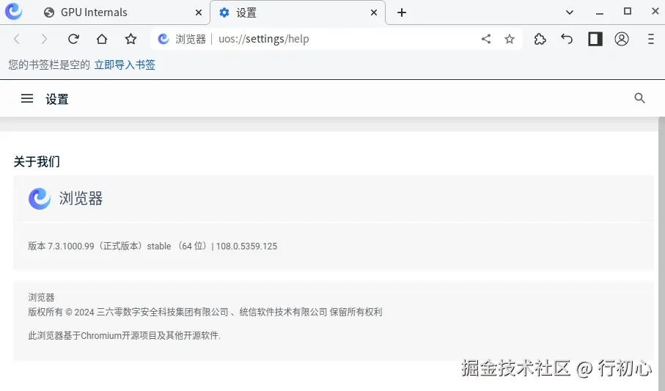Maximize the browser window

tap(628, 12)
